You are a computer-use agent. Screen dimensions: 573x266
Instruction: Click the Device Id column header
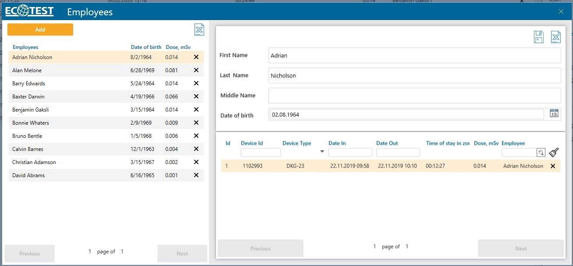pyautogui.click(x=252, y=143)
